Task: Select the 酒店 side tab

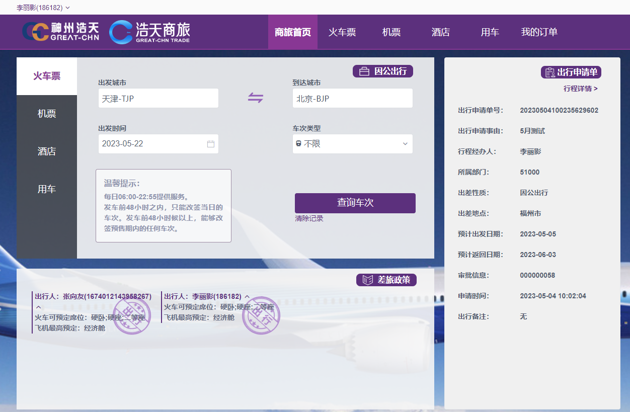Action: coord(47,151)
